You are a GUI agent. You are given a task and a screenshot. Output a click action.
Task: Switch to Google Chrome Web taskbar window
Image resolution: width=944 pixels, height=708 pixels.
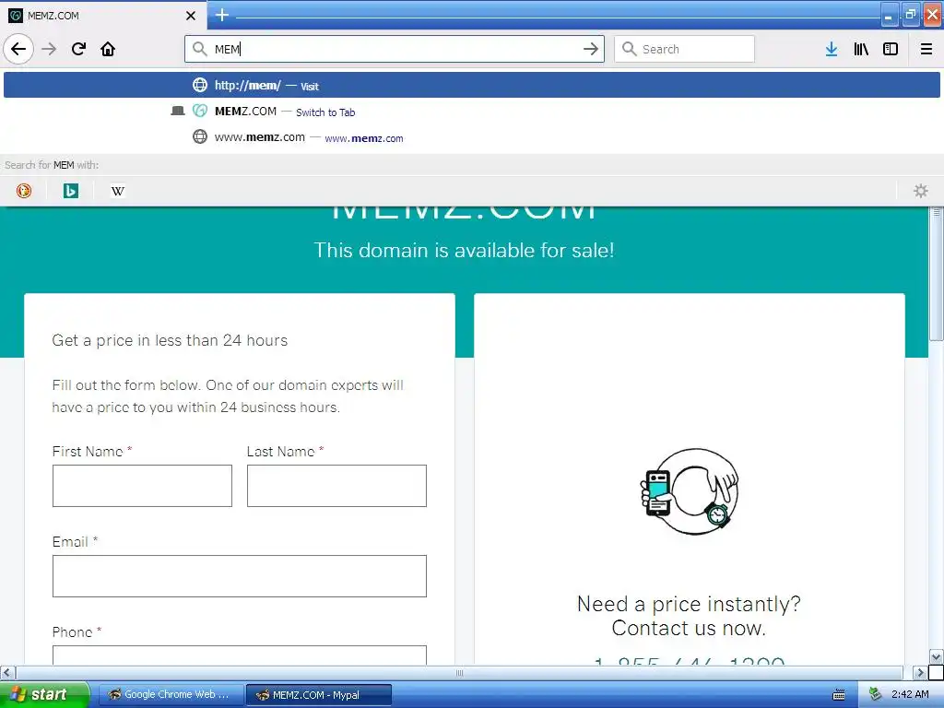(171, 694)
